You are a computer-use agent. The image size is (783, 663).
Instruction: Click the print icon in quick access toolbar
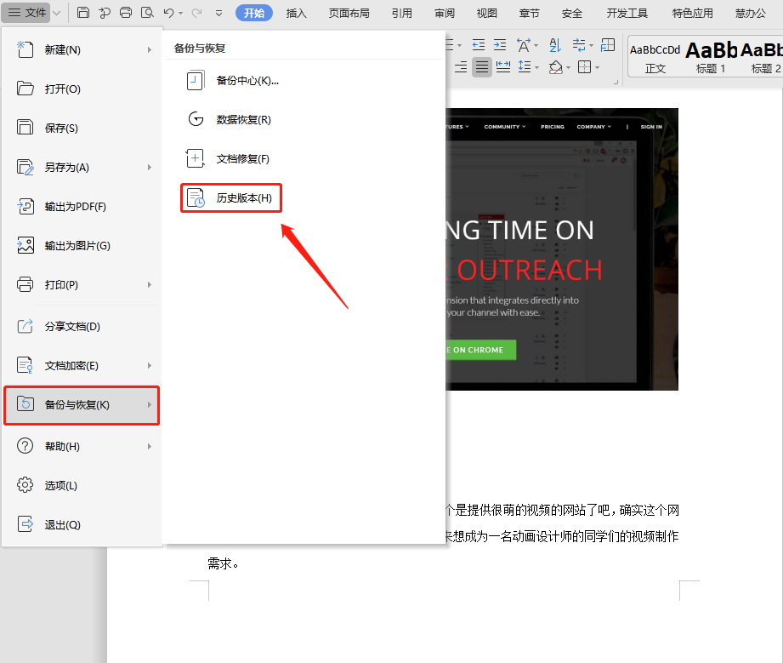tap(126, 13)
